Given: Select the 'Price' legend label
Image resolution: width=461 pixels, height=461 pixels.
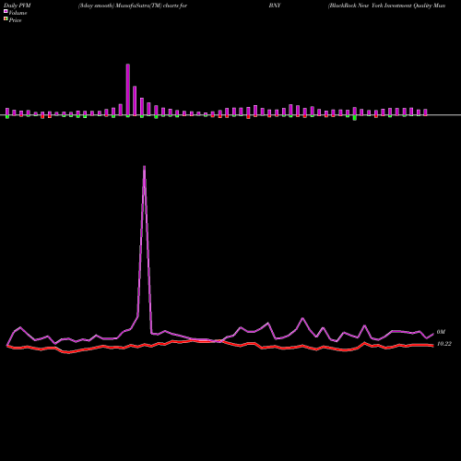Looking at the screenshot, I should point(15,20).
